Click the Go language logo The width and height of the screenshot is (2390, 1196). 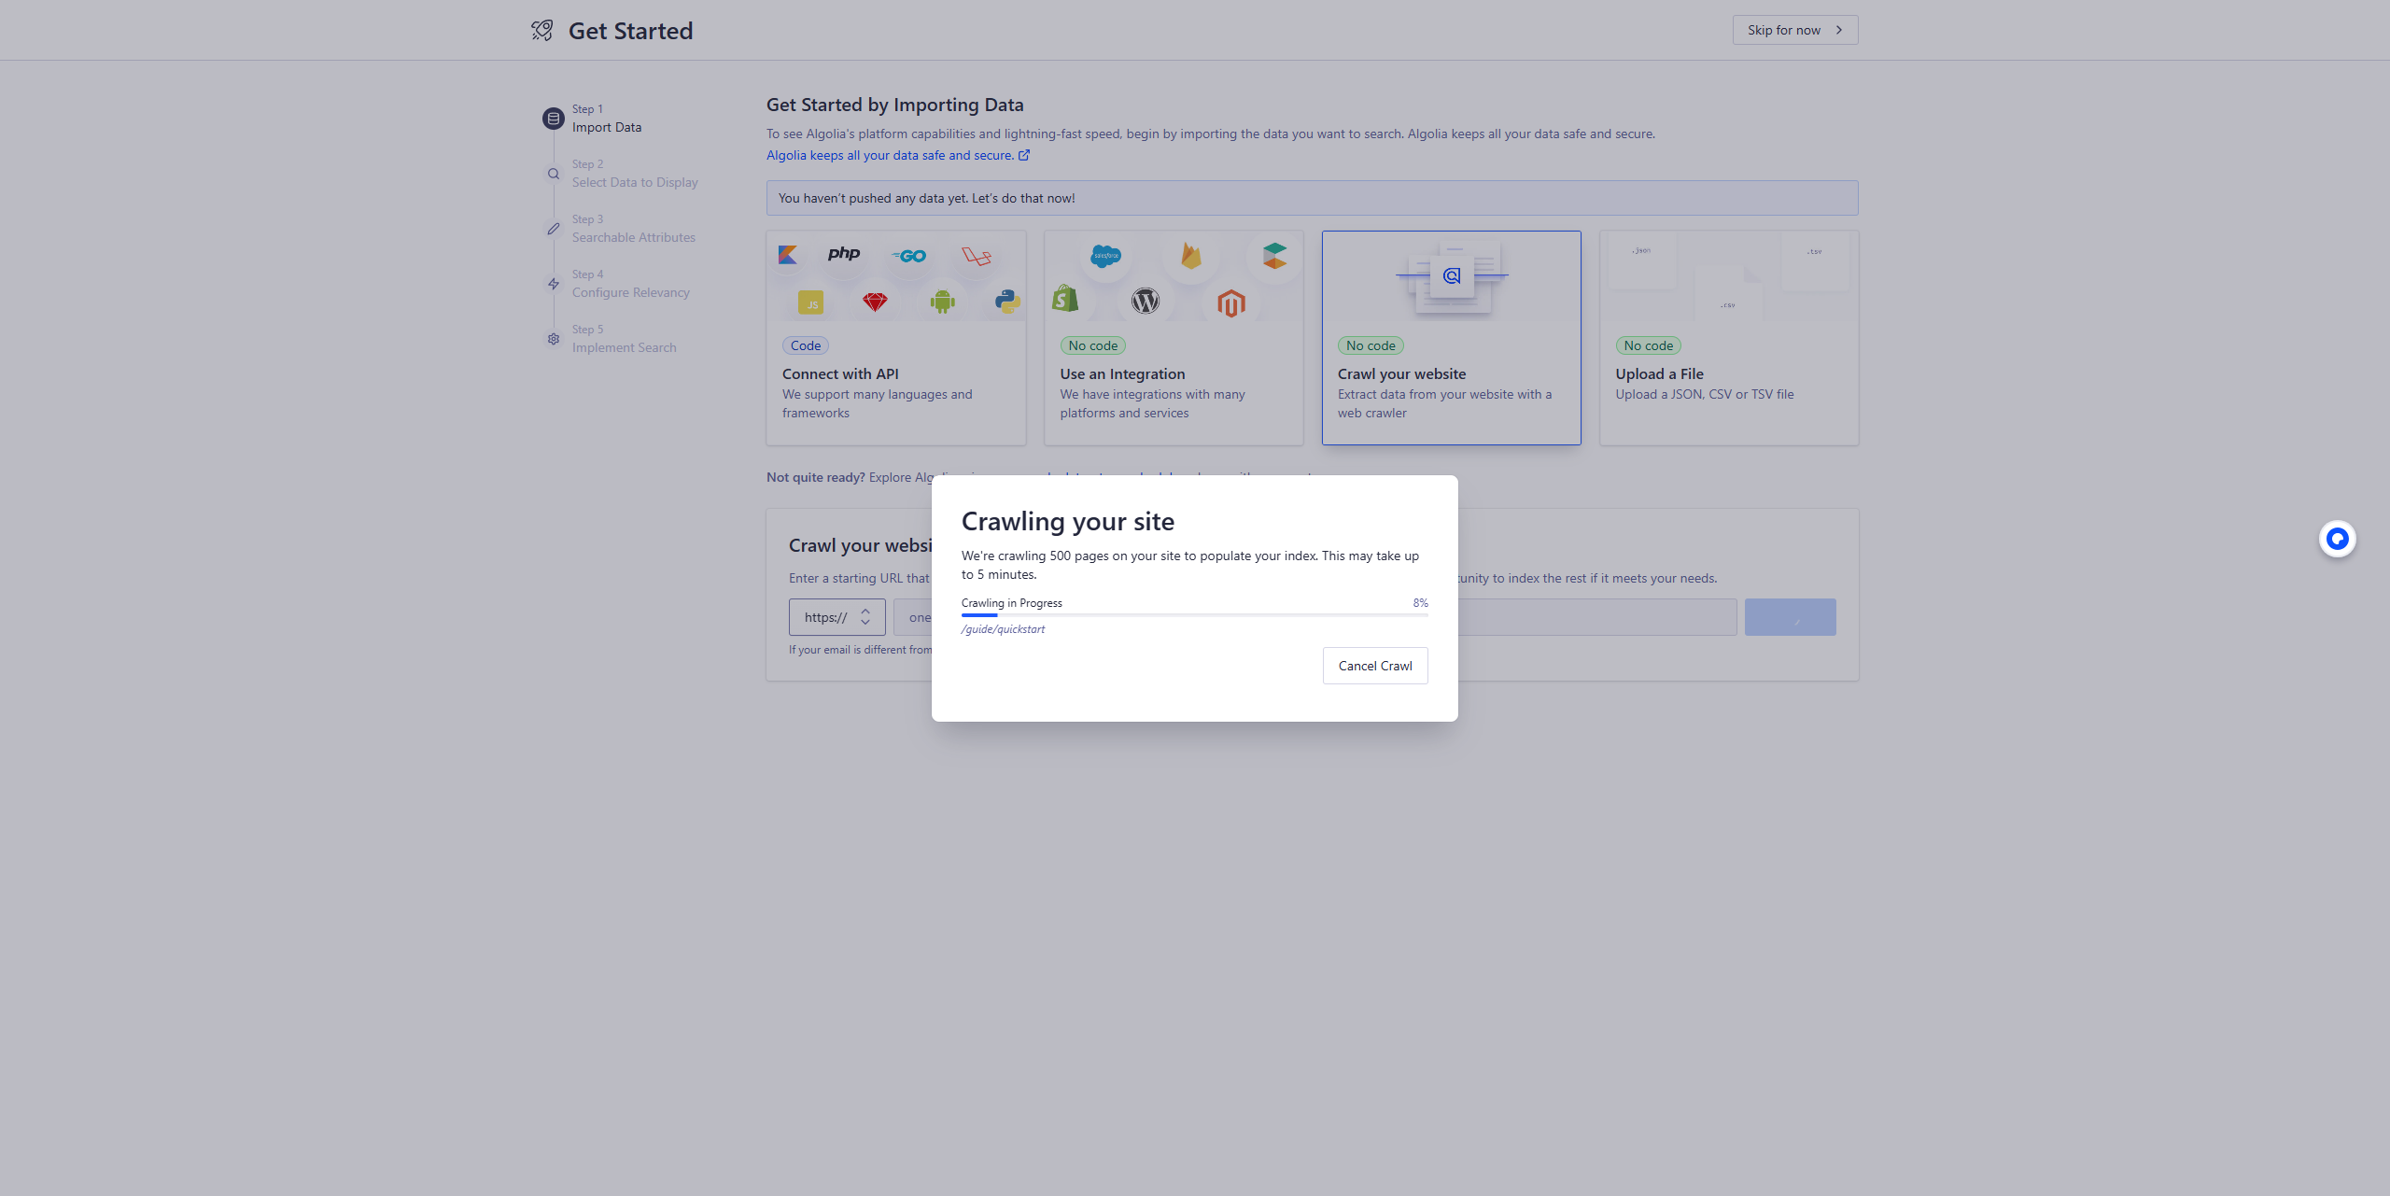tap(909, 256)
